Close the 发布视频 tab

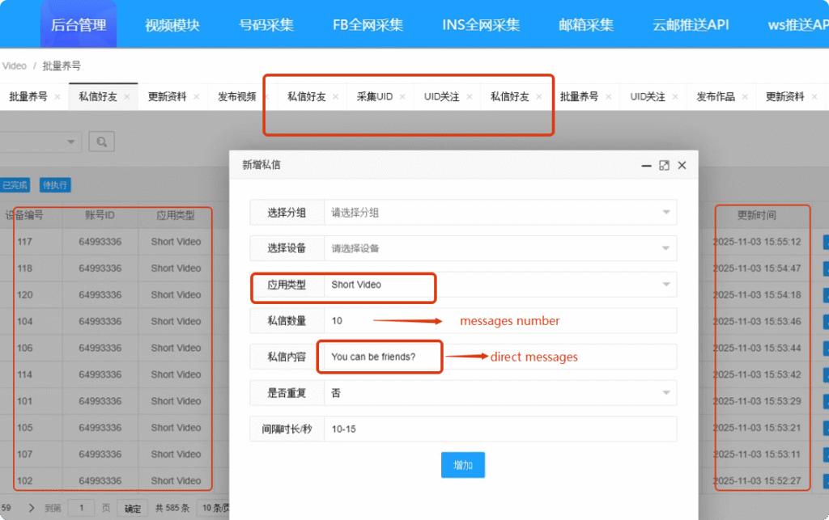[266, 97]
